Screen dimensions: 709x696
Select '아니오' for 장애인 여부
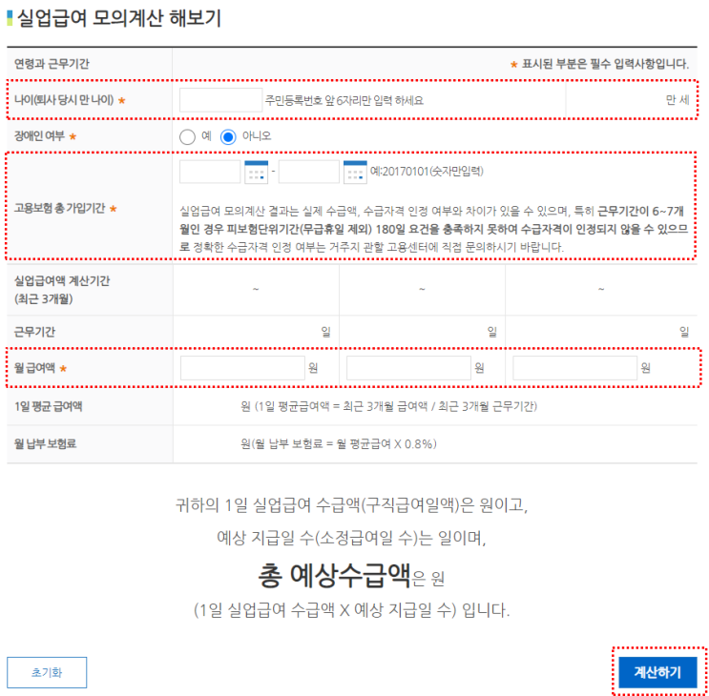coord(228,136)
